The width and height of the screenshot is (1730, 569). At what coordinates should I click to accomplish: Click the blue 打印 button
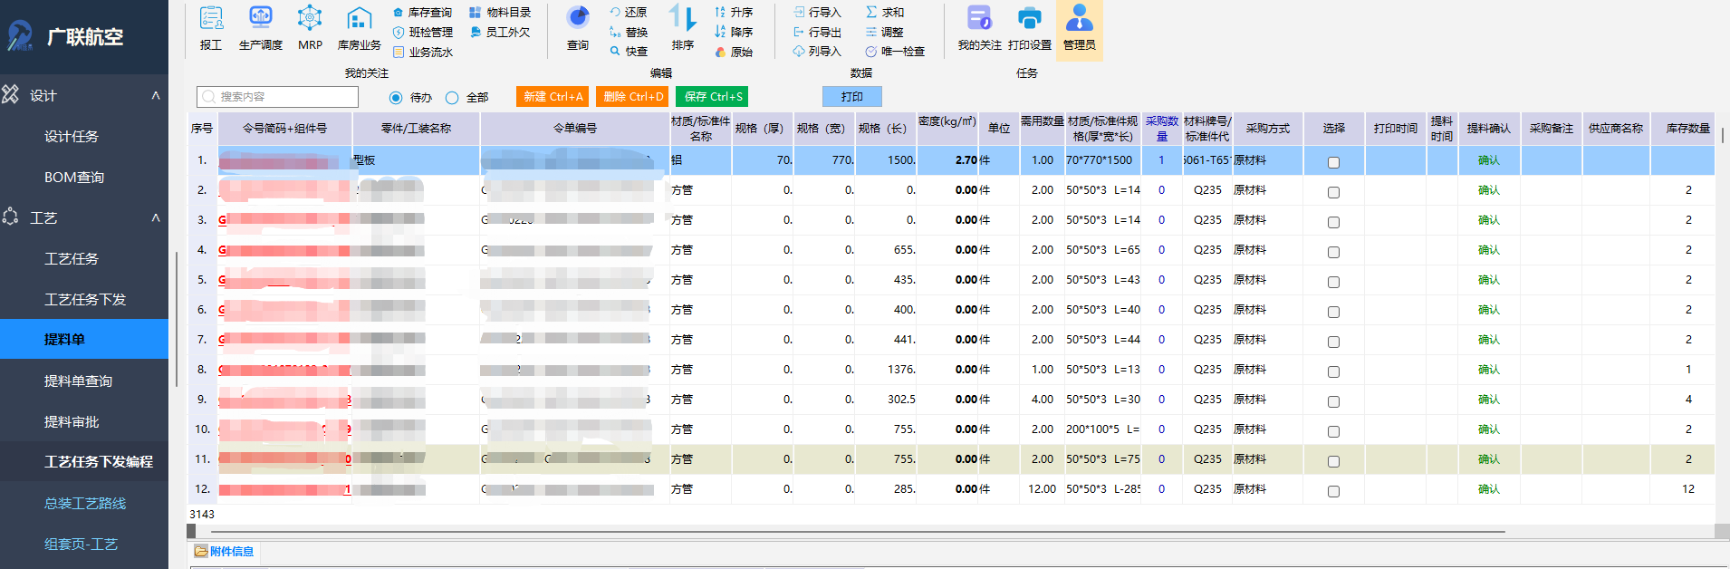pyautogui.click(x=851, y=97)
